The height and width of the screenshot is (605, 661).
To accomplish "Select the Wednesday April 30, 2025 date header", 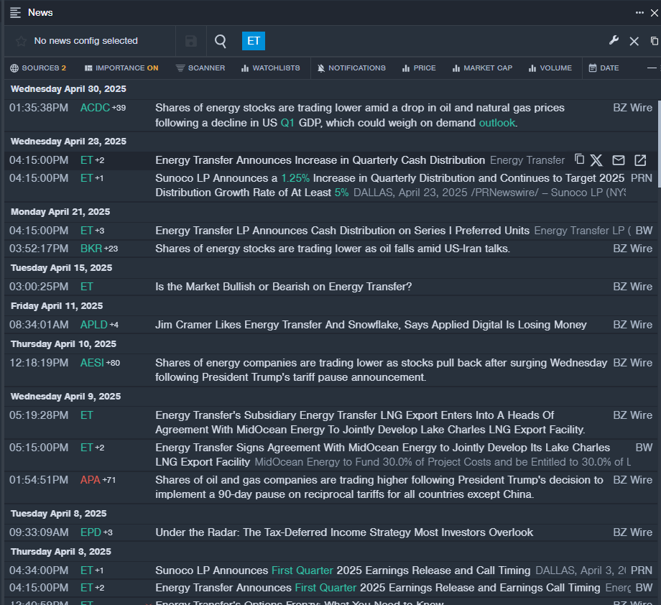I will point(68,89).
